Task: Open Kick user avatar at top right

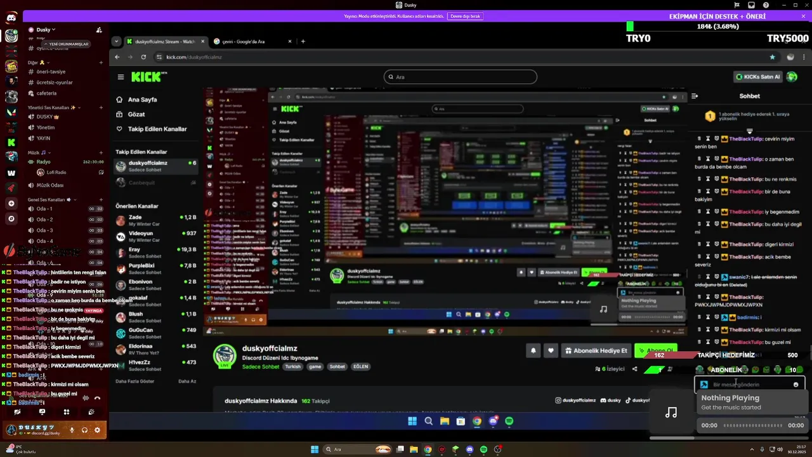Action: tap(792, 77)
